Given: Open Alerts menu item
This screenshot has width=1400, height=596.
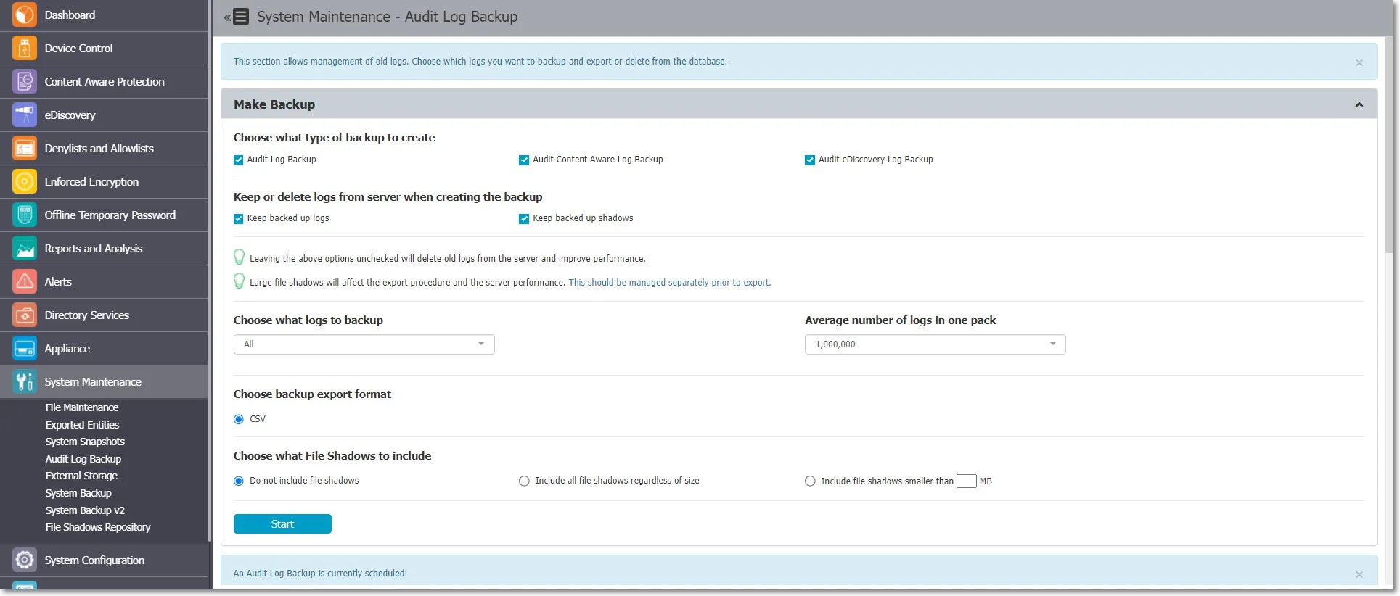Looking at the screenshot, I should pos(58,281).
